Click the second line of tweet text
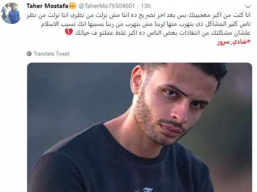Screen dimensions: 257x192 [x=146, y=24]
